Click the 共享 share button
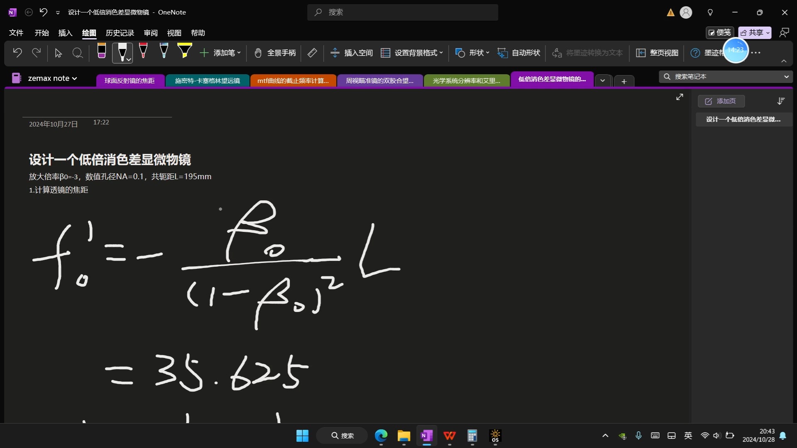Screen dimensions: 797x448 (x=754, y=32)
